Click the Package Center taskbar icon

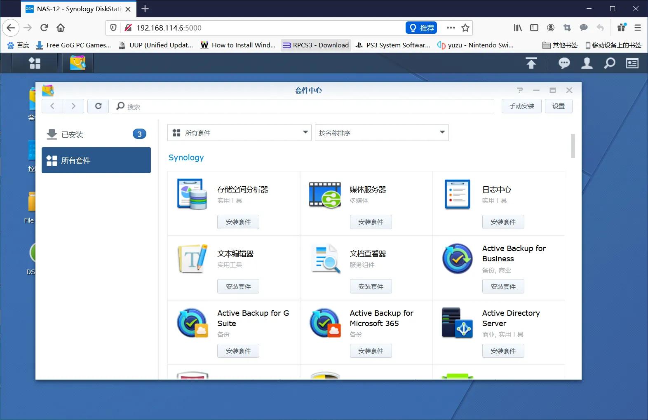pyautogui.click(x=77, y=63)
